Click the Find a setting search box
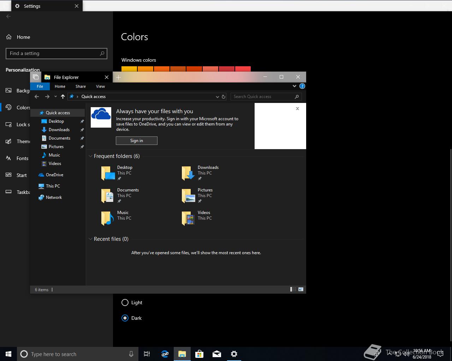452x361 pixels. click(x=56, y=54)
